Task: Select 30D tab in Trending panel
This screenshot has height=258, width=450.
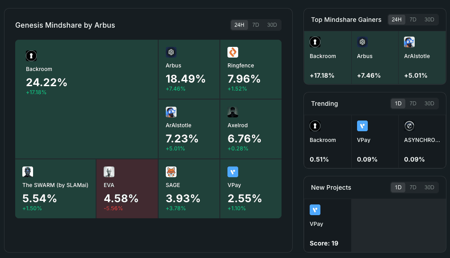Action: point(429,104)
